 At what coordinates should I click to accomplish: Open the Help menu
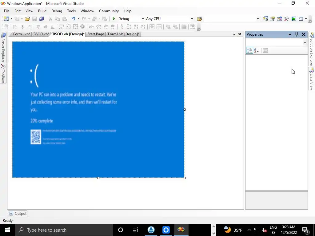(127, 11)
